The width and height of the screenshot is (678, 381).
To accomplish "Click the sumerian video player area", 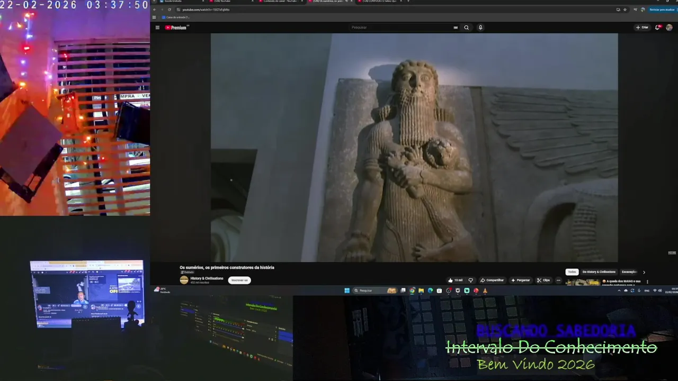I will 414,148.
